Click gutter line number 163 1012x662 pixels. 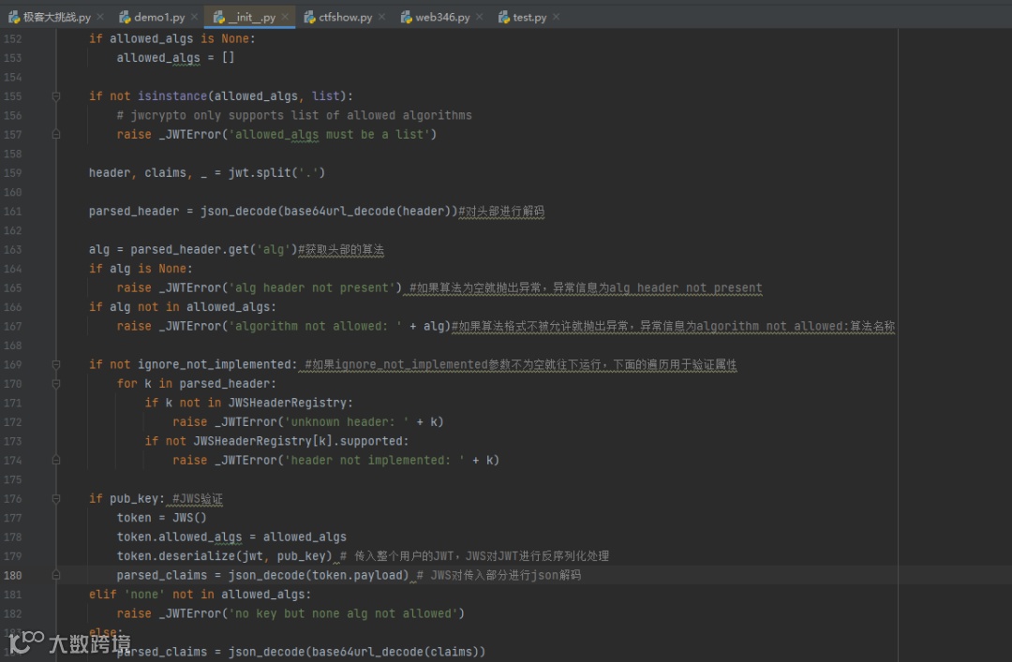13,250
